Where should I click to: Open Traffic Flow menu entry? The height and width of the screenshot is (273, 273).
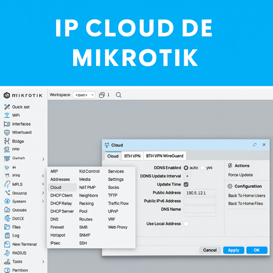[118, 203]
